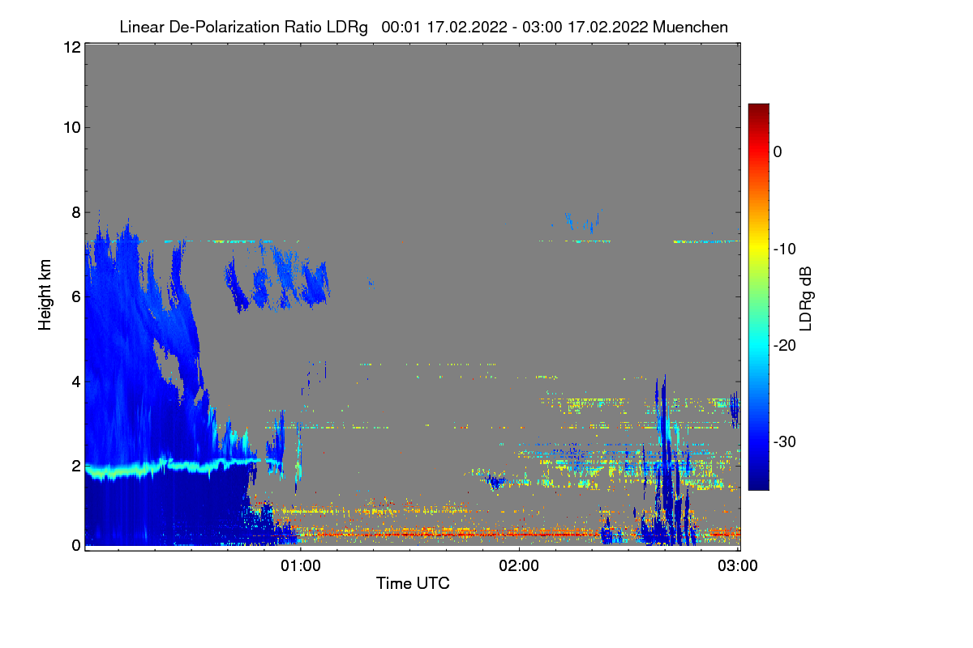Click the '0' colorbar tick label
The image size is (973, 648).
pyautogui.click(x=778, y=151)
